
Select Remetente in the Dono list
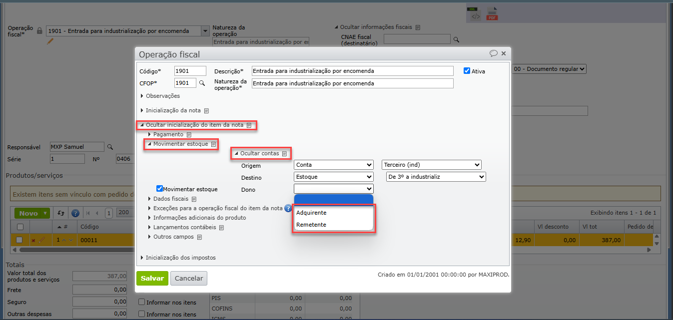tap(334, 225)
